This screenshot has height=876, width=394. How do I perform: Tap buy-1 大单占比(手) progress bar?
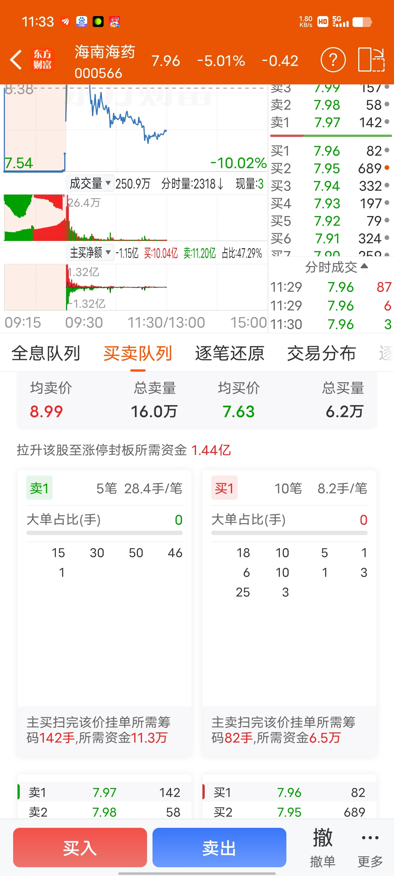[x=289, y=533]
